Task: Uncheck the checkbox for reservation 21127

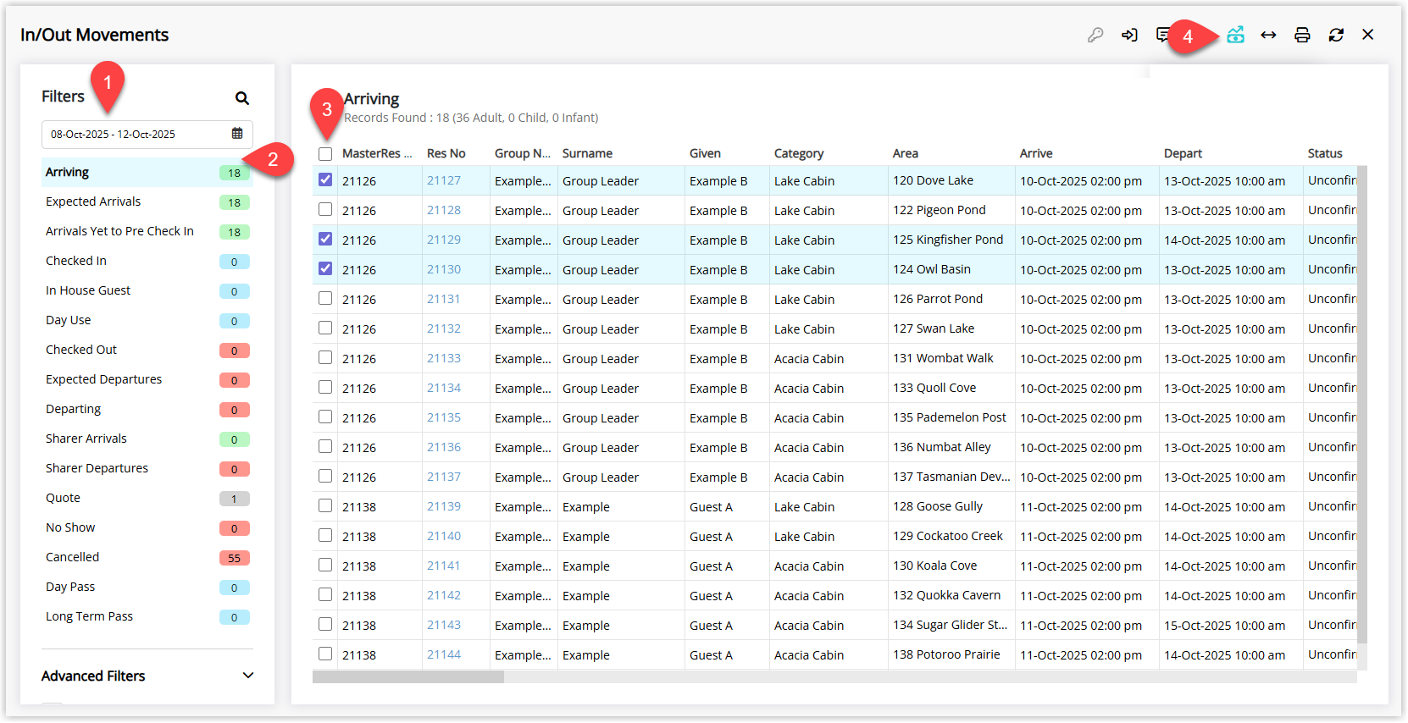Action: (325, 179)
